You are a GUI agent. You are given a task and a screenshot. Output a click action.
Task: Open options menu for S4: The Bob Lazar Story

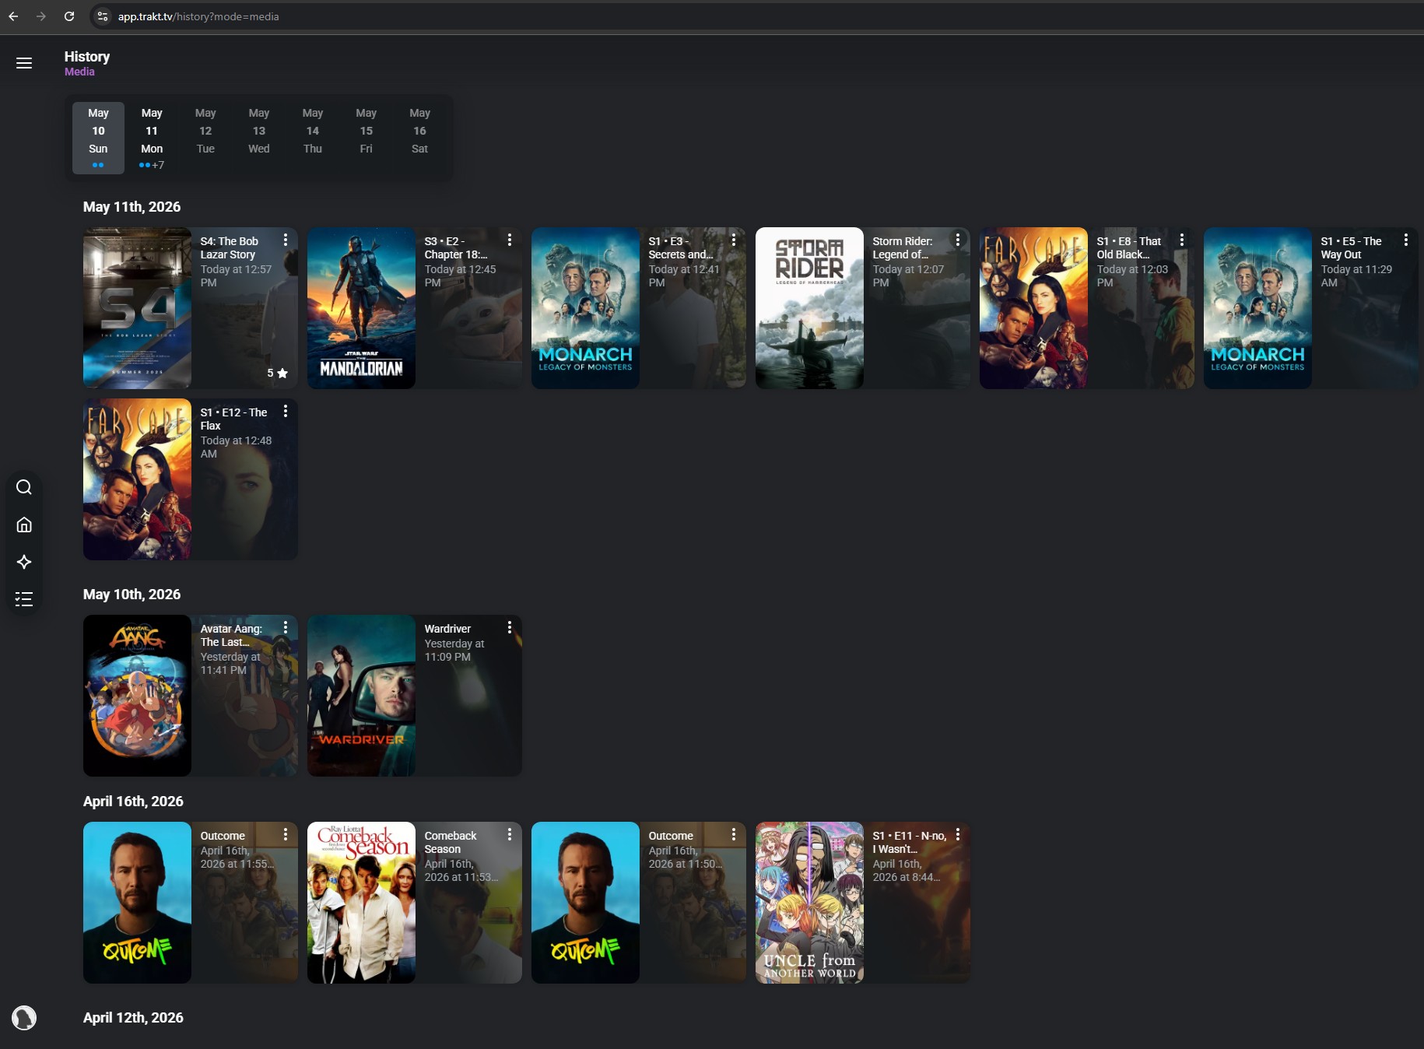[286, 240]
